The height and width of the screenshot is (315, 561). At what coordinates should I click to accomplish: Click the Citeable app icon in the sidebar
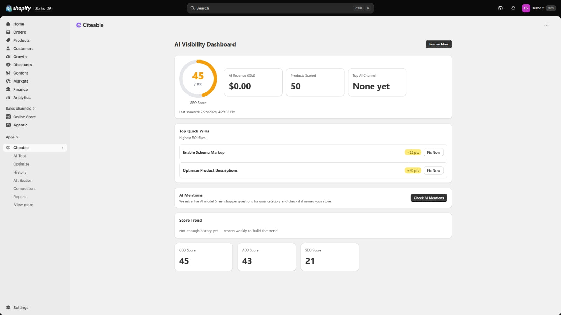tap(8, 148)
